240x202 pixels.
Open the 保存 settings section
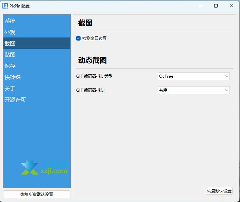point(37,66)
